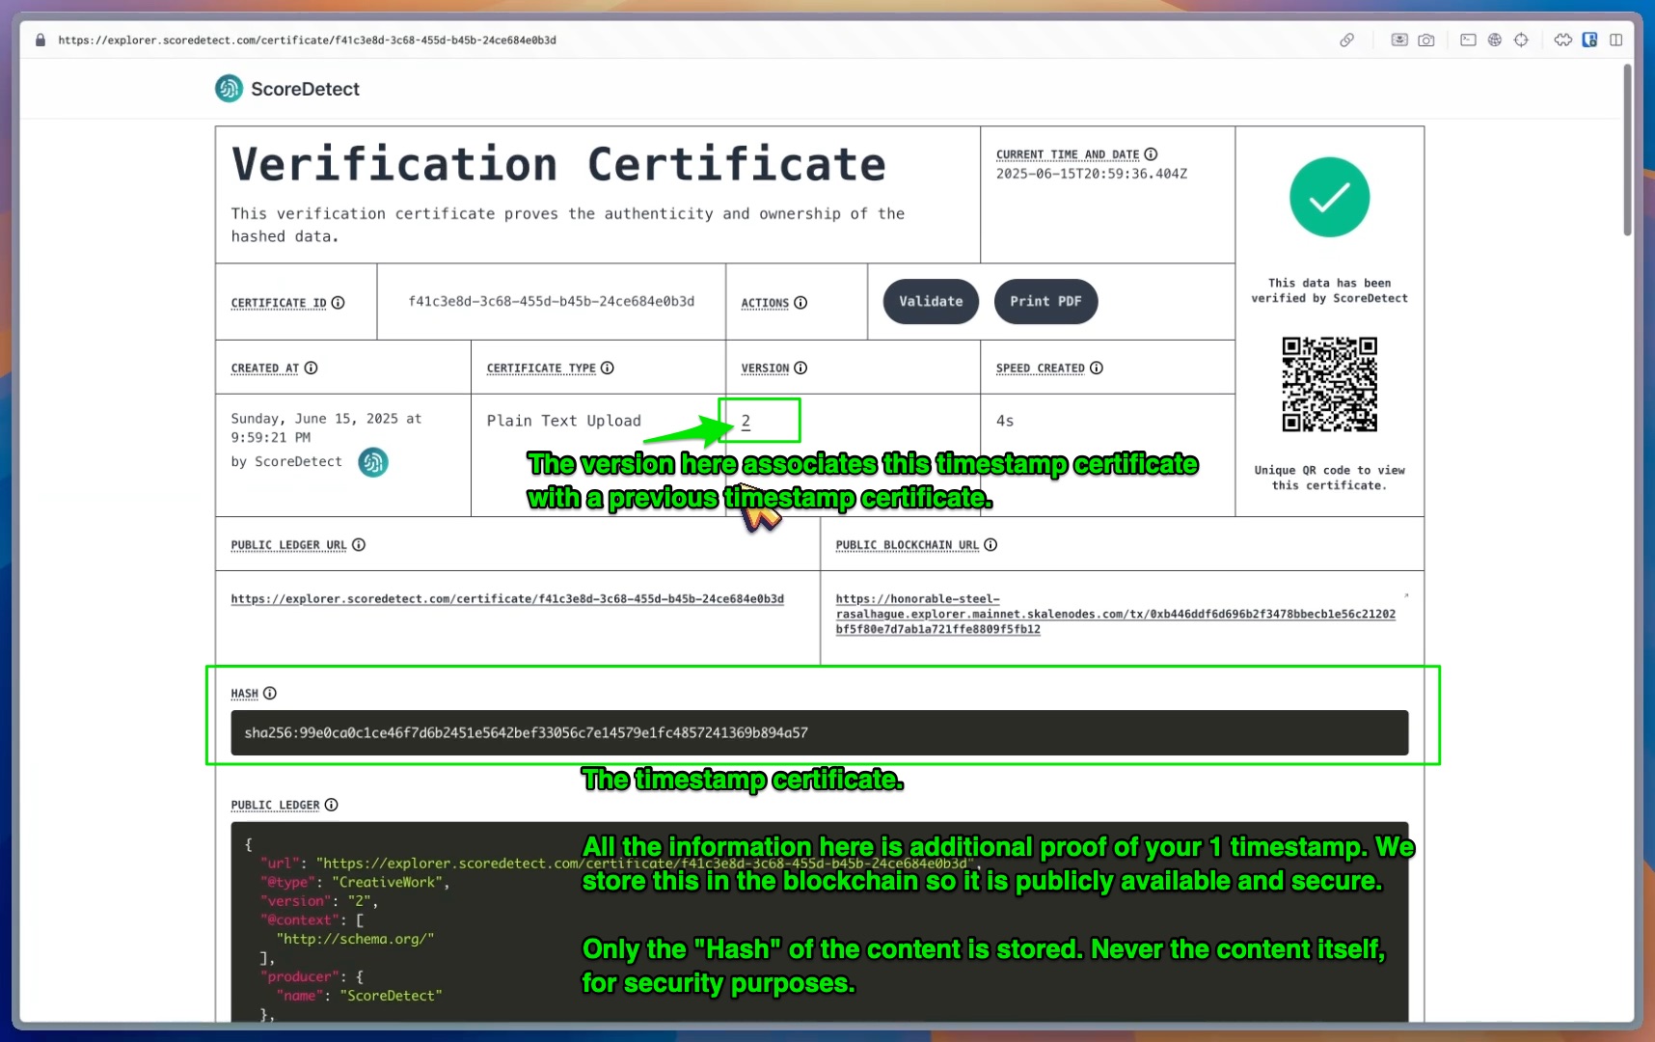
Task: Click info icon next to Hash
Action: (x=270, y=693)
